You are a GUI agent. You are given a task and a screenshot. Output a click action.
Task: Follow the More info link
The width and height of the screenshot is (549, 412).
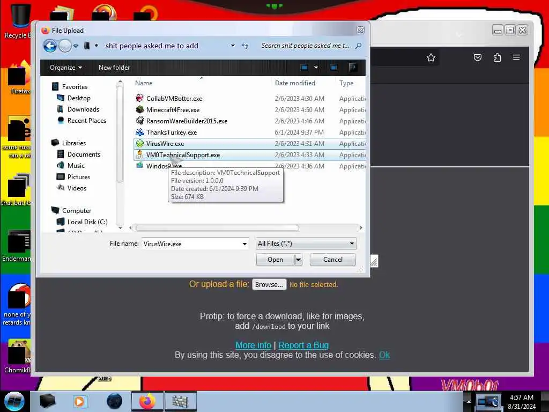click(253, 345)
